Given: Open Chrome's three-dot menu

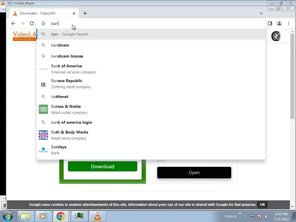Looking at the screenshot, I should [x=289, y=23].
